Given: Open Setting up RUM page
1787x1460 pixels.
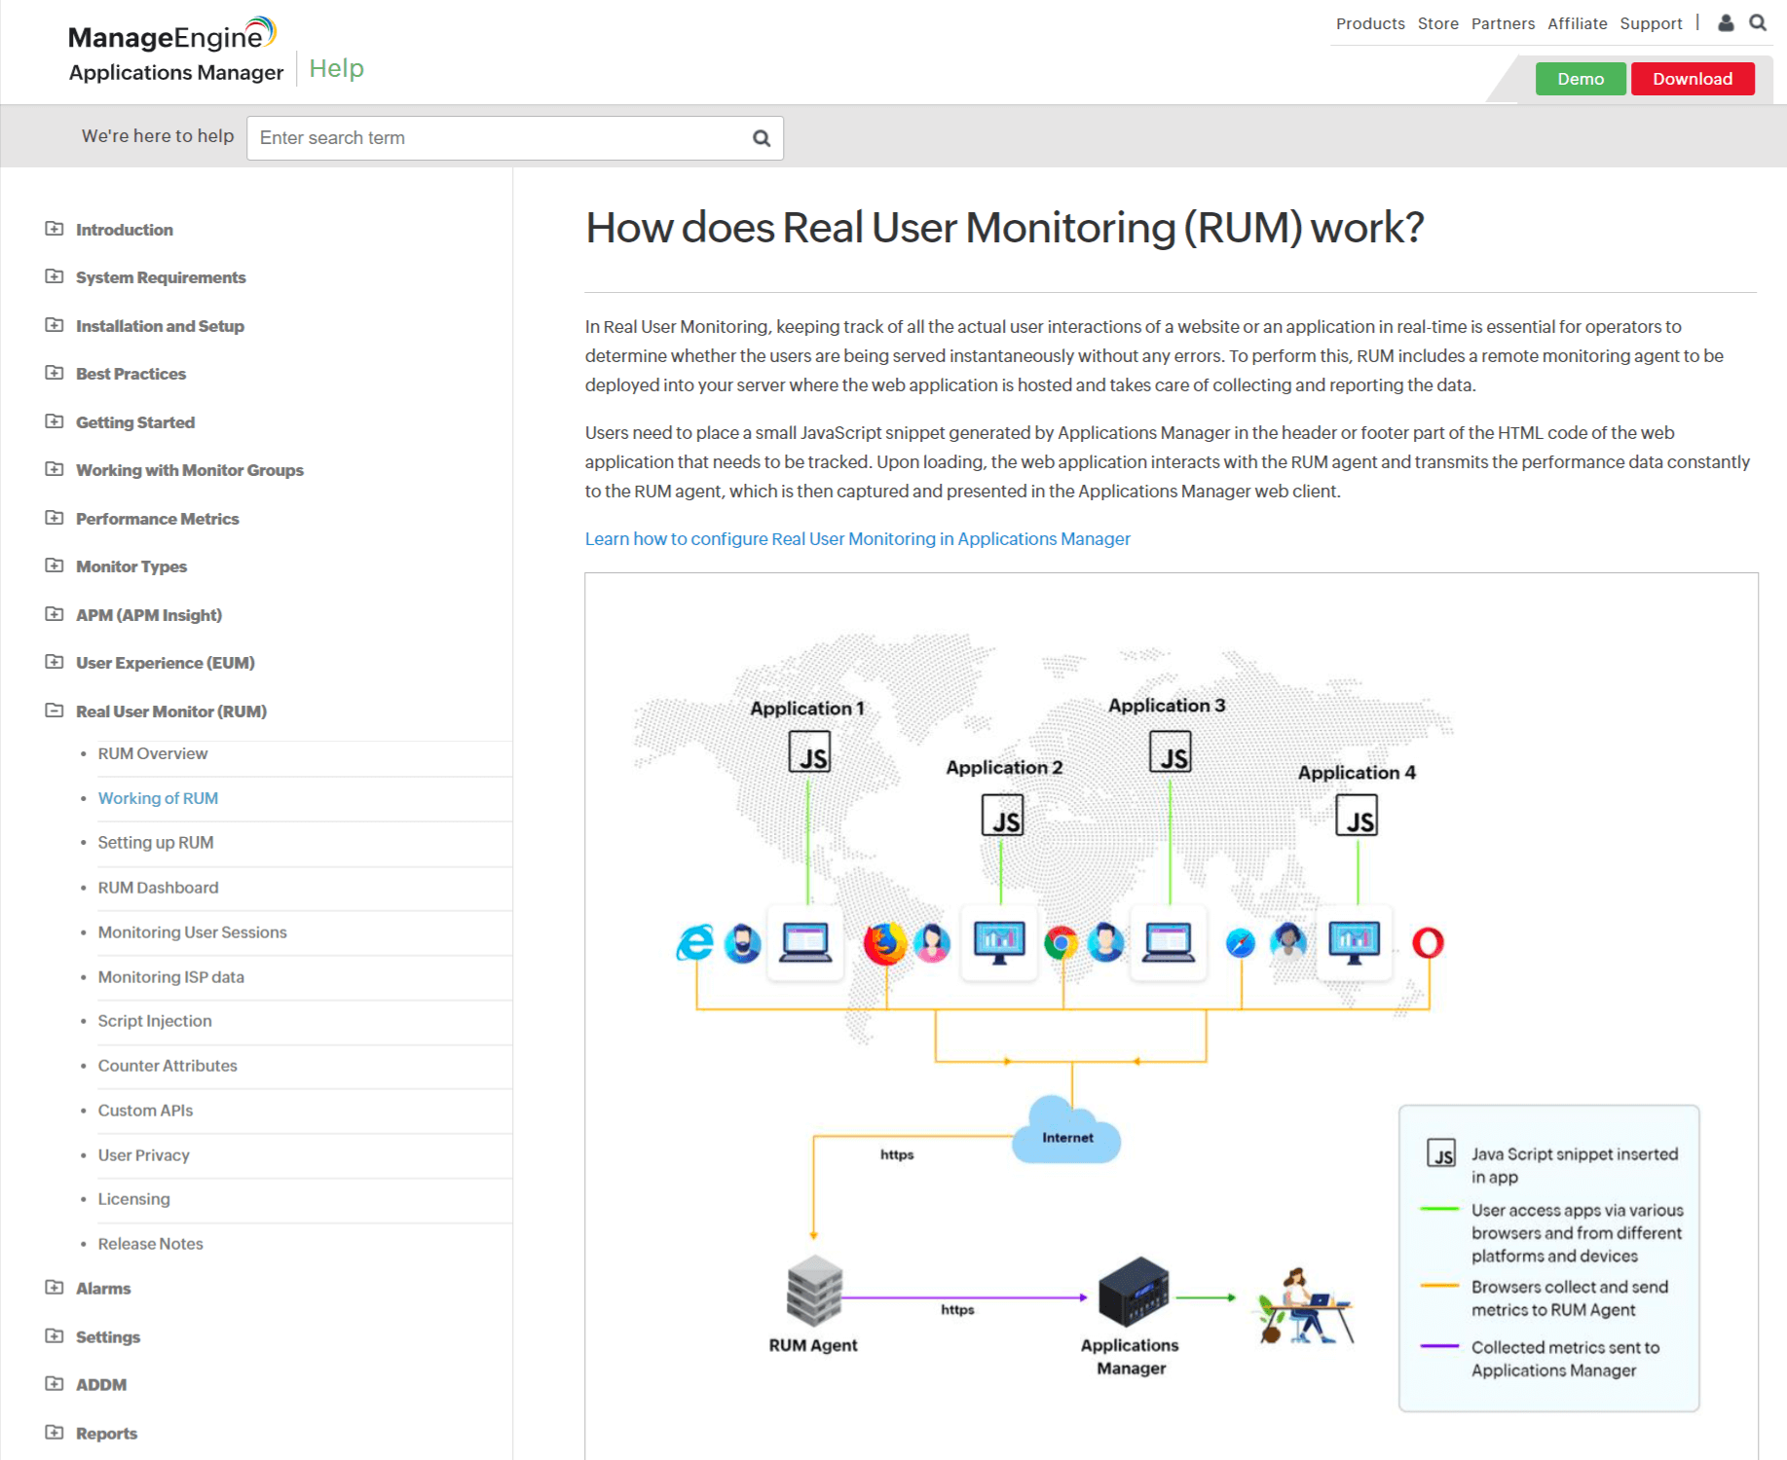Looking at the screenshot, I should click(x=156, y=843).
